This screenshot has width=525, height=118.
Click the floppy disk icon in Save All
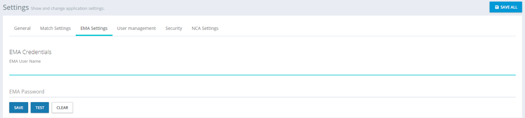[497, 7]
